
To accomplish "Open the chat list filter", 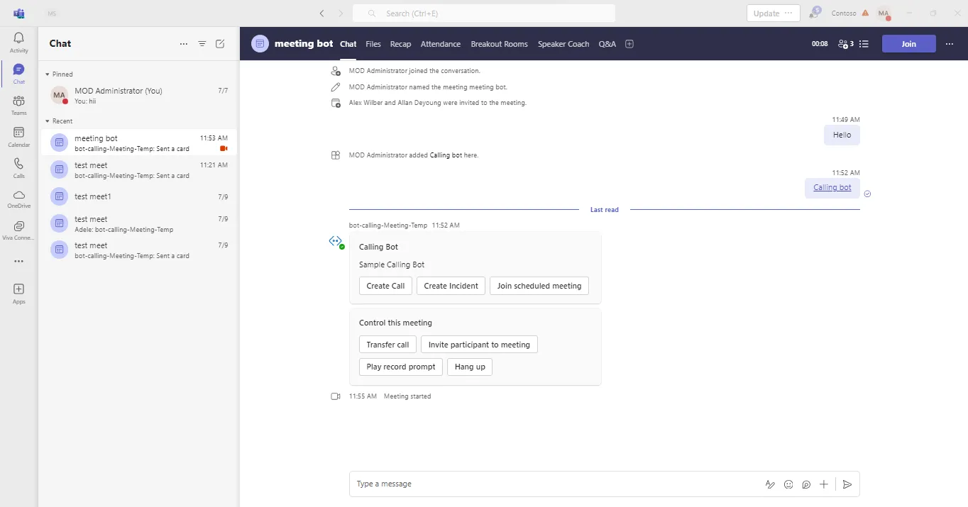I will coord(202,44).
